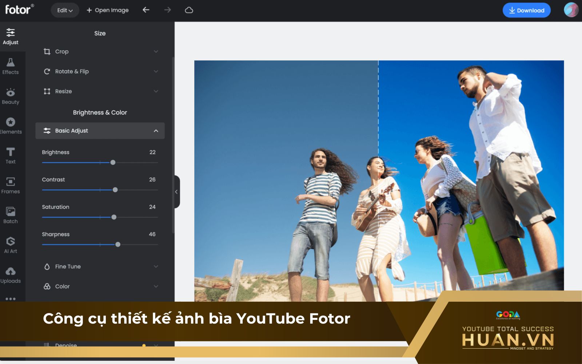Click the Download button
Image resolution: width=582 pixels, height=364 pixels.
click(x=526, y=10)
